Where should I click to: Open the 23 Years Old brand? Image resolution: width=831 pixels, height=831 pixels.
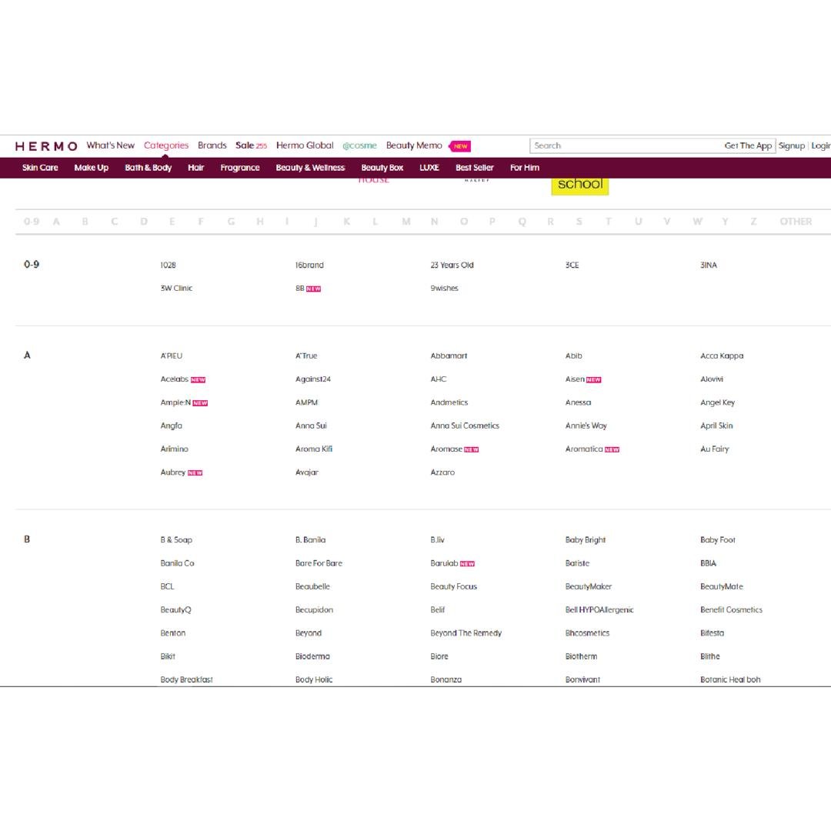[452, 265]
